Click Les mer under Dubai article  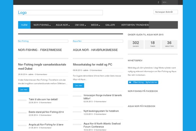tap(24, 89)
